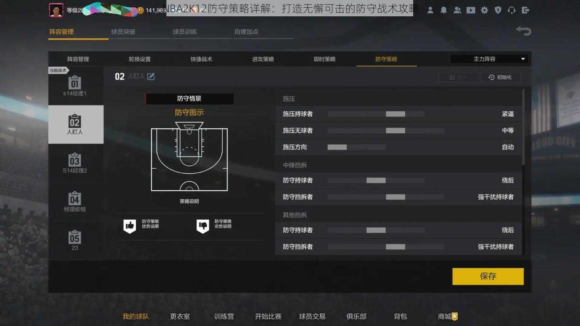Go to 更衣室 in bottom menu
This screenshot has height=326, width=580.
[180, 316]
